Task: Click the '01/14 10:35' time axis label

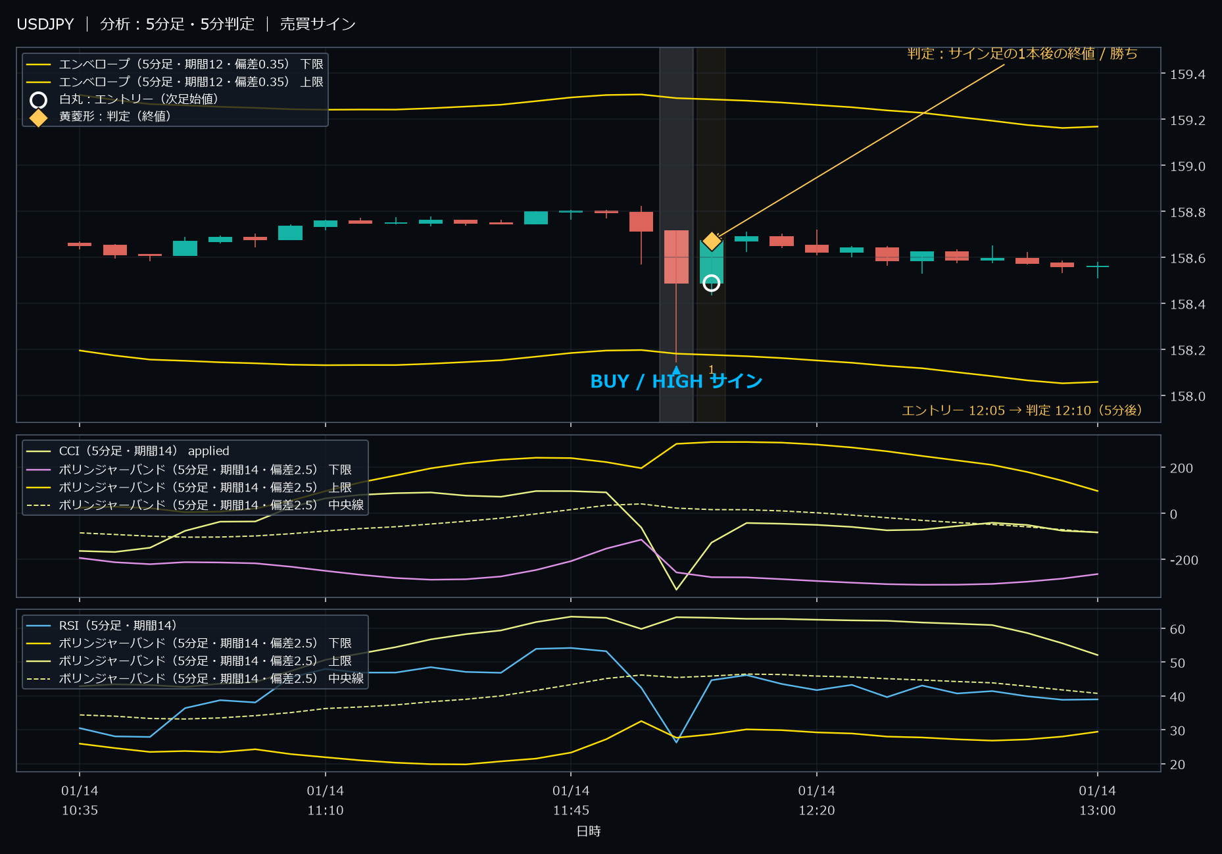Action: (80, 801)
